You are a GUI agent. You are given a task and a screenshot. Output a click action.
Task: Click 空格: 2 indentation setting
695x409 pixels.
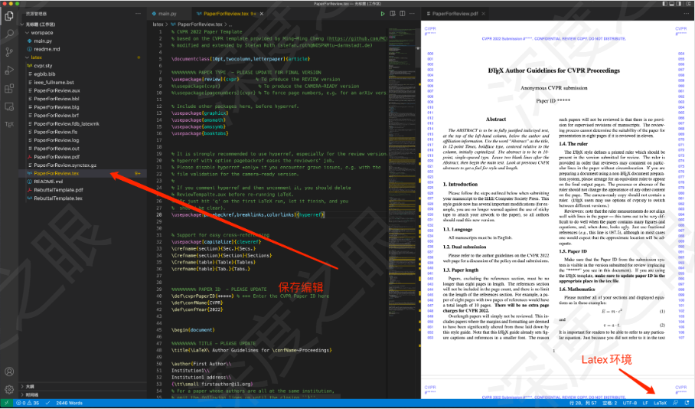point(609,403)
